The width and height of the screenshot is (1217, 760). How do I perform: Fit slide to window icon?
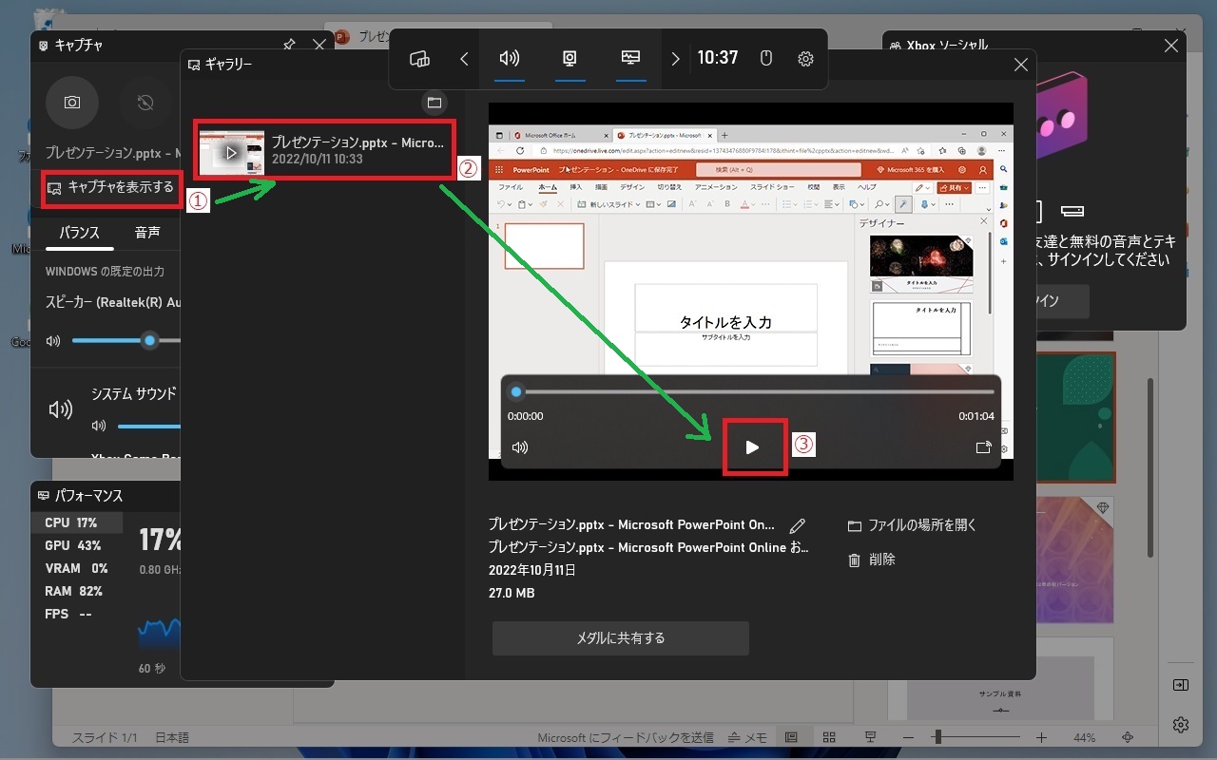pyautogui.click(x=1128, y=737)
